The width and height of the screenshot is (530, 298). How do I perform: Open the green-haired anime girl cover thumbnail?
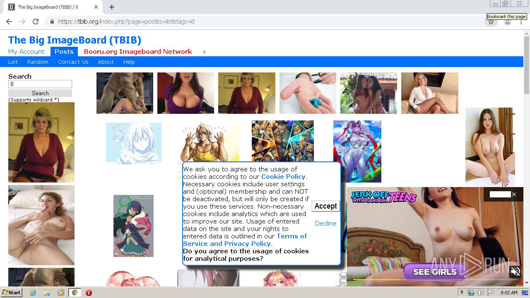pos(133,226)
